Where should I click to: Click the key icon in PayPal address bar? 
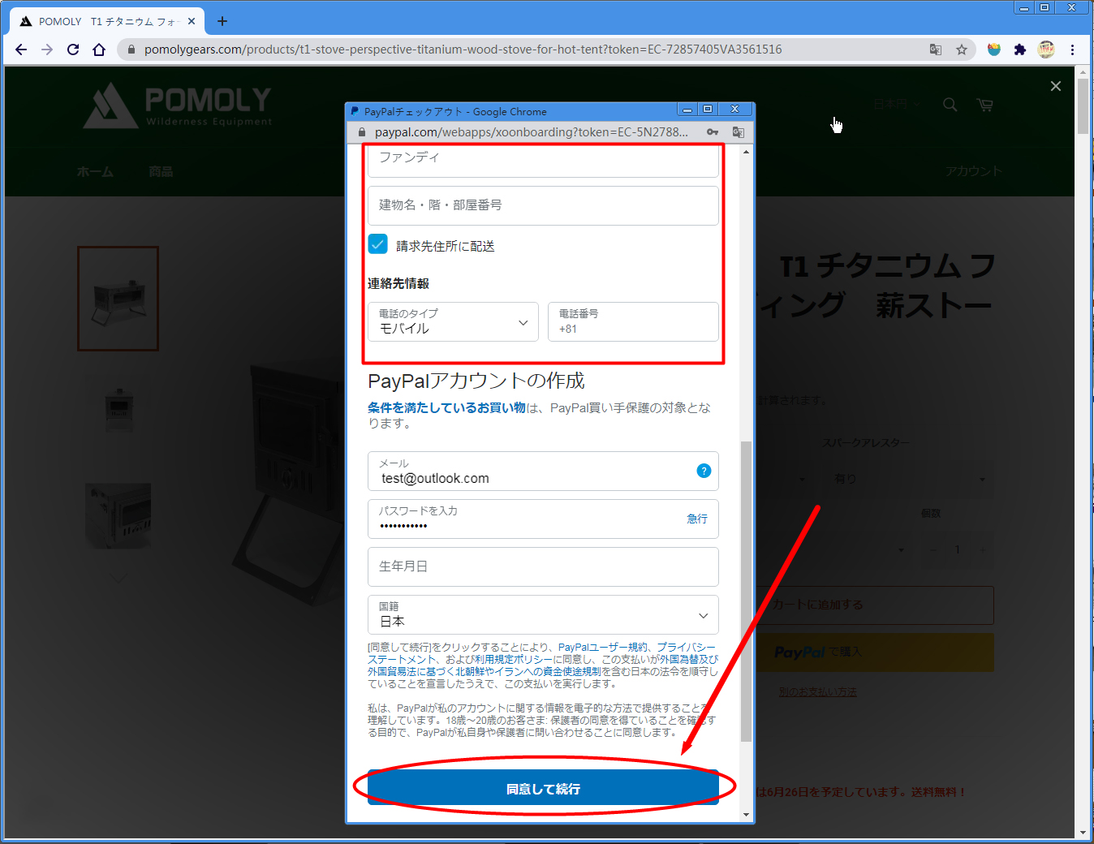[713, 132]
